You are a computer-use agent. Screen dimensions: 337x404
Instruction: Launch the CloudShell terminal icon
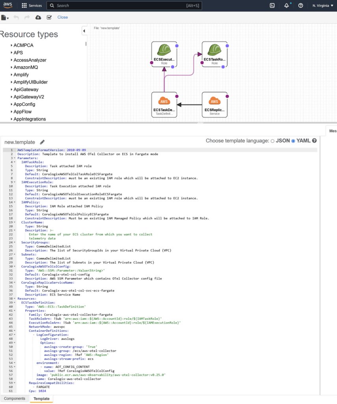[x=272, y=6]
